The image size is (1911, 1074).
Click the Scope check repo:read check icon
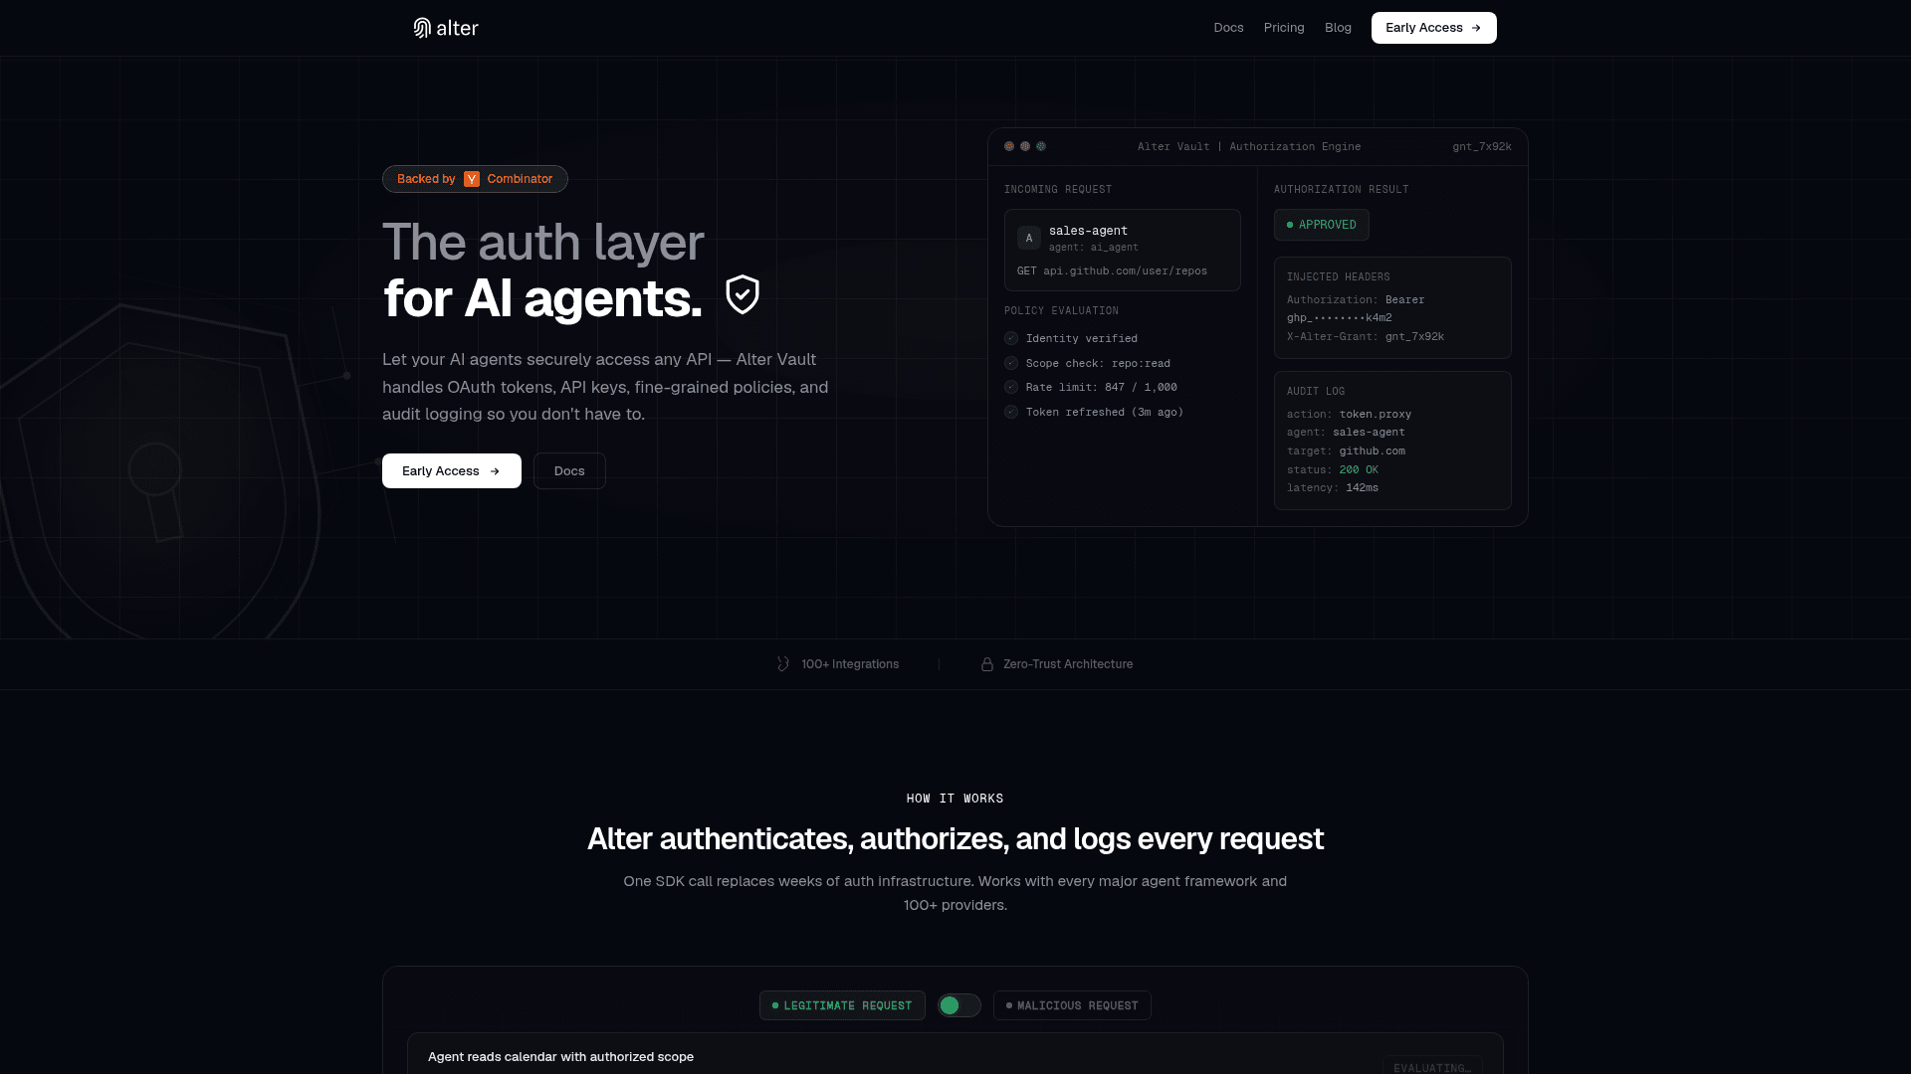point(1011,363)
